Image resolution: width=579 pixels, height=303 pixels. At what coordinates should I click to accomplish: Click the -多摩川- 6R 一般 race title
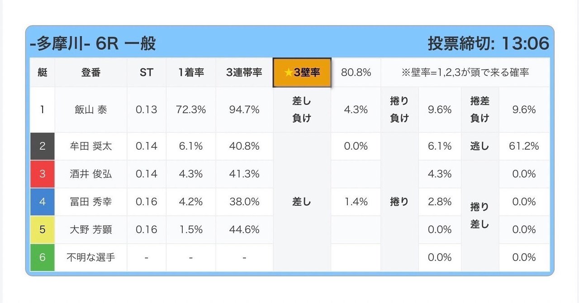click(93, 44)
